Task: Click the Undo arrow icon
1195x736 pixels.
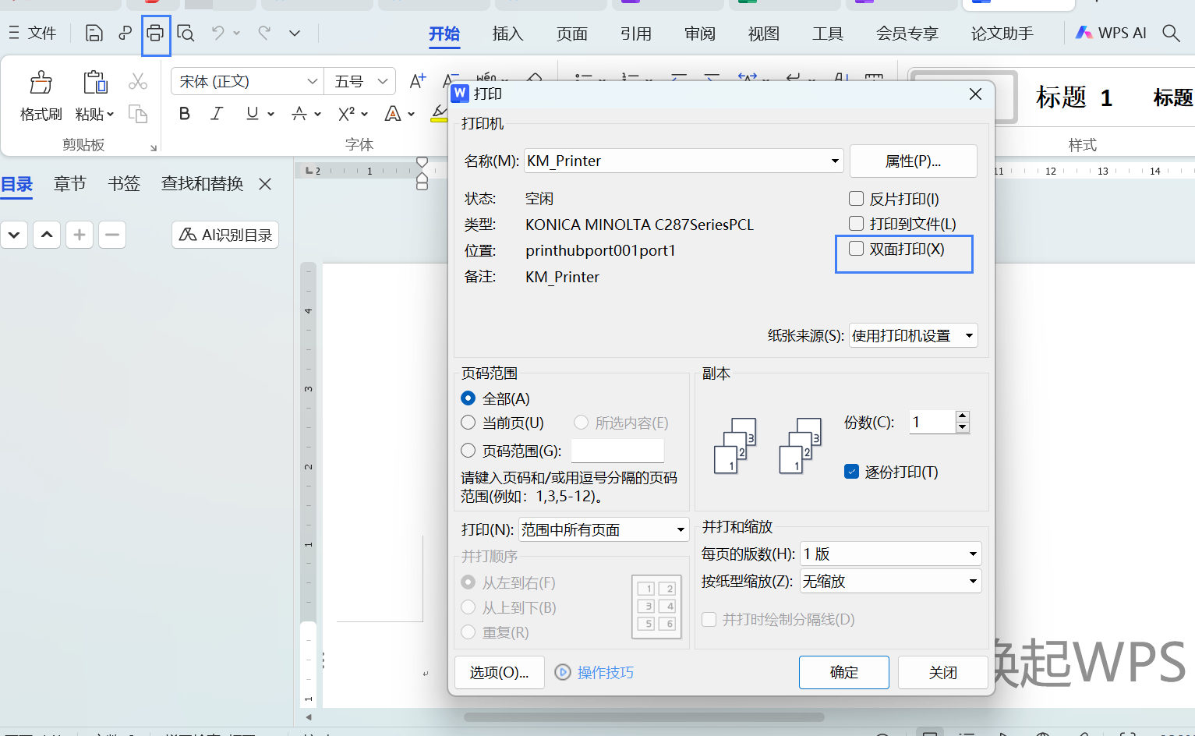Action: pos(217,33)
